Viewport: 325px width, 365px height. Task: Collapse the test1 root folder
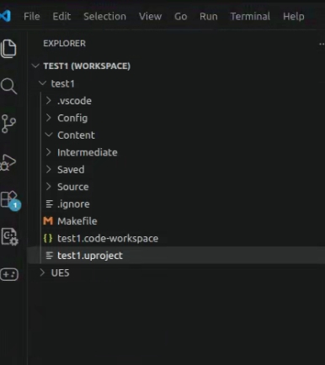(42, 83)
